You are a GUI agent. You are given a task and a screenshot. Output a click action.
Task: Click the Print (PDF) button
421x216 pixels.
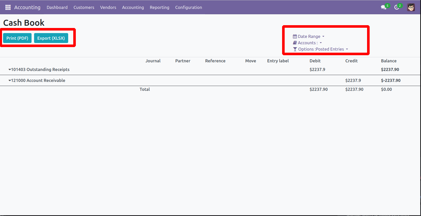[17, 38]
